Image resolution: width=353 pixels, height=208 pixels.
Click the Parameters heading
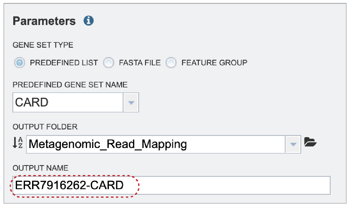pyautogui.click(x=44, y=21)
